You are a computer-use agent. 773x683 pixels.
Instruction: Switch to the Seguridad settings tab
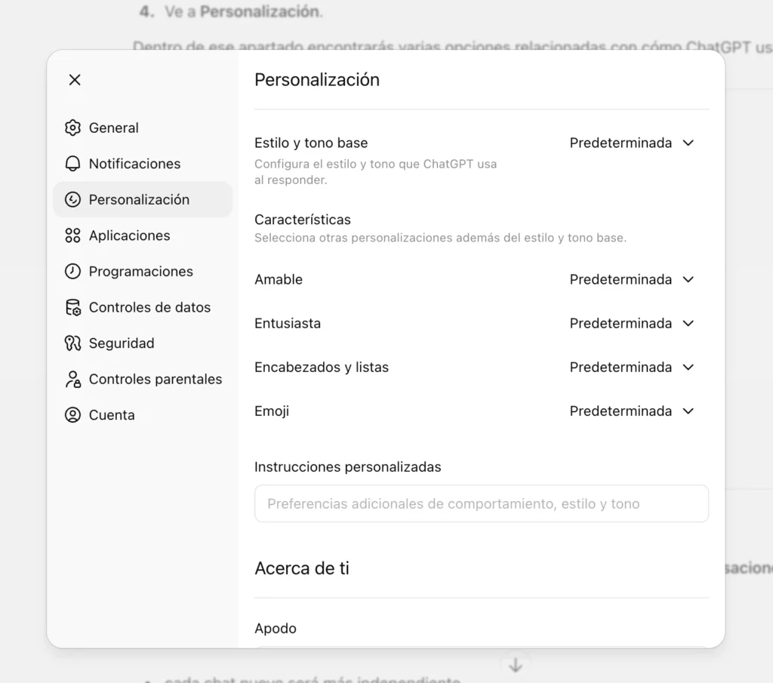122,343
